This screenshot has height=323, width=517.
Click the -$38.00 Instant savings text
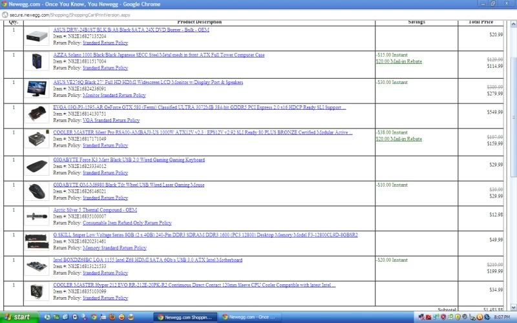click(x=392, y=132)
